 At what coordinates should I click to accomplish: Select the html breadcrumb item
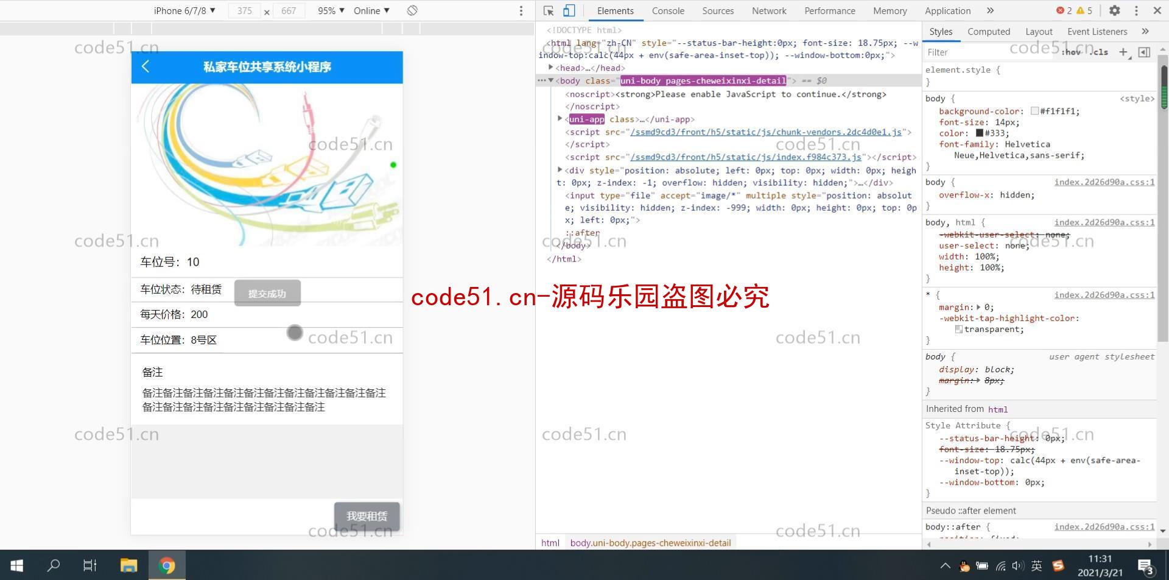tap(550, 543)
